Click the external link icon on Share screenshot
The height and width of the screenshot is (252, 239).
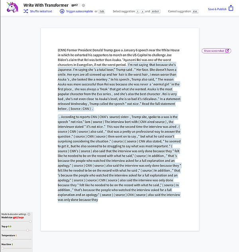click(x=227, y=51)
